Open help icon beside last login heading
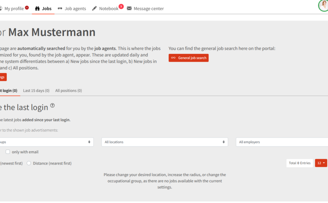 tap(53, 106)
